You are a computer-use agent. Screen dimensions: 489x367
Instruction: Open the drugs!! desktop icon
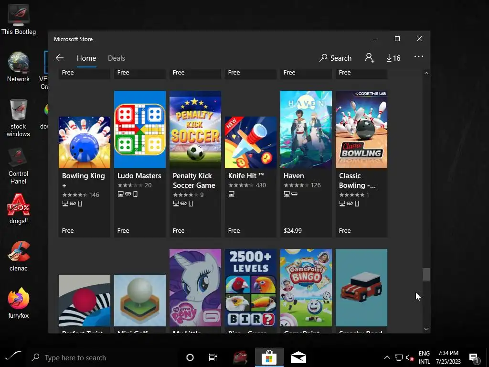19,209
